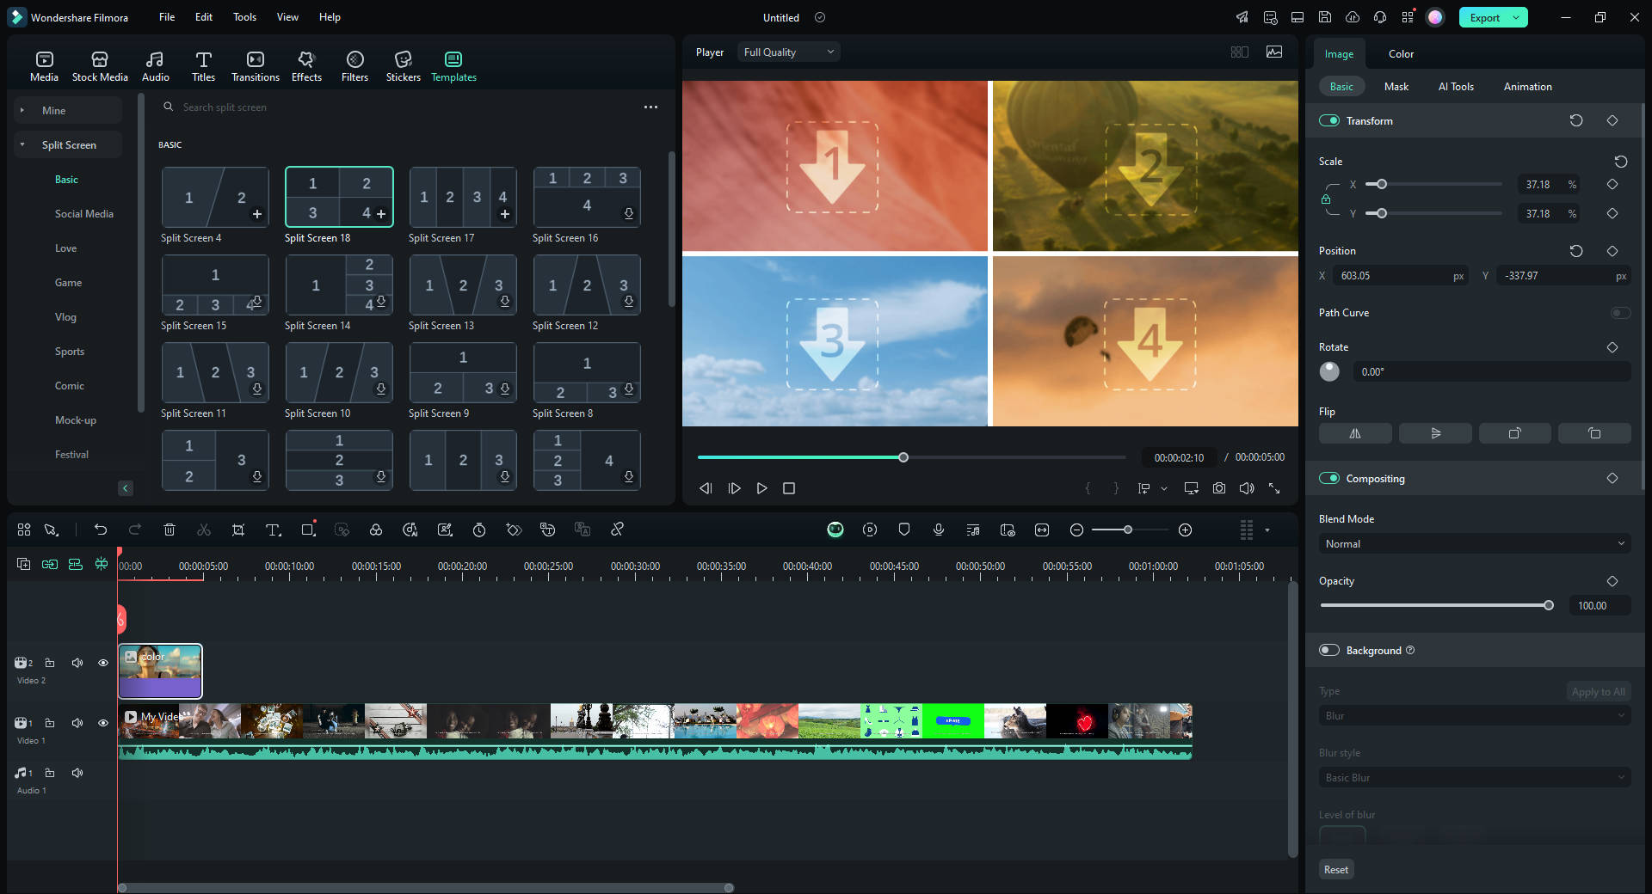
Task: Click the Delete trash icon in the toolbar
Action: (170, 530)
